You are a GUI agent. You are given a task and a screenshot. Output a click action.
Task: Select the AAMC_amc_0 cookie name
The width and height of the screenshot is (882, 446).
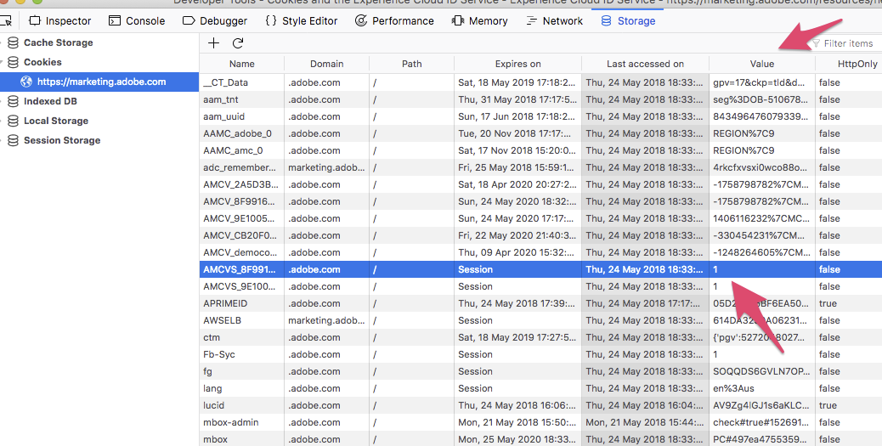tap(233, 150)
